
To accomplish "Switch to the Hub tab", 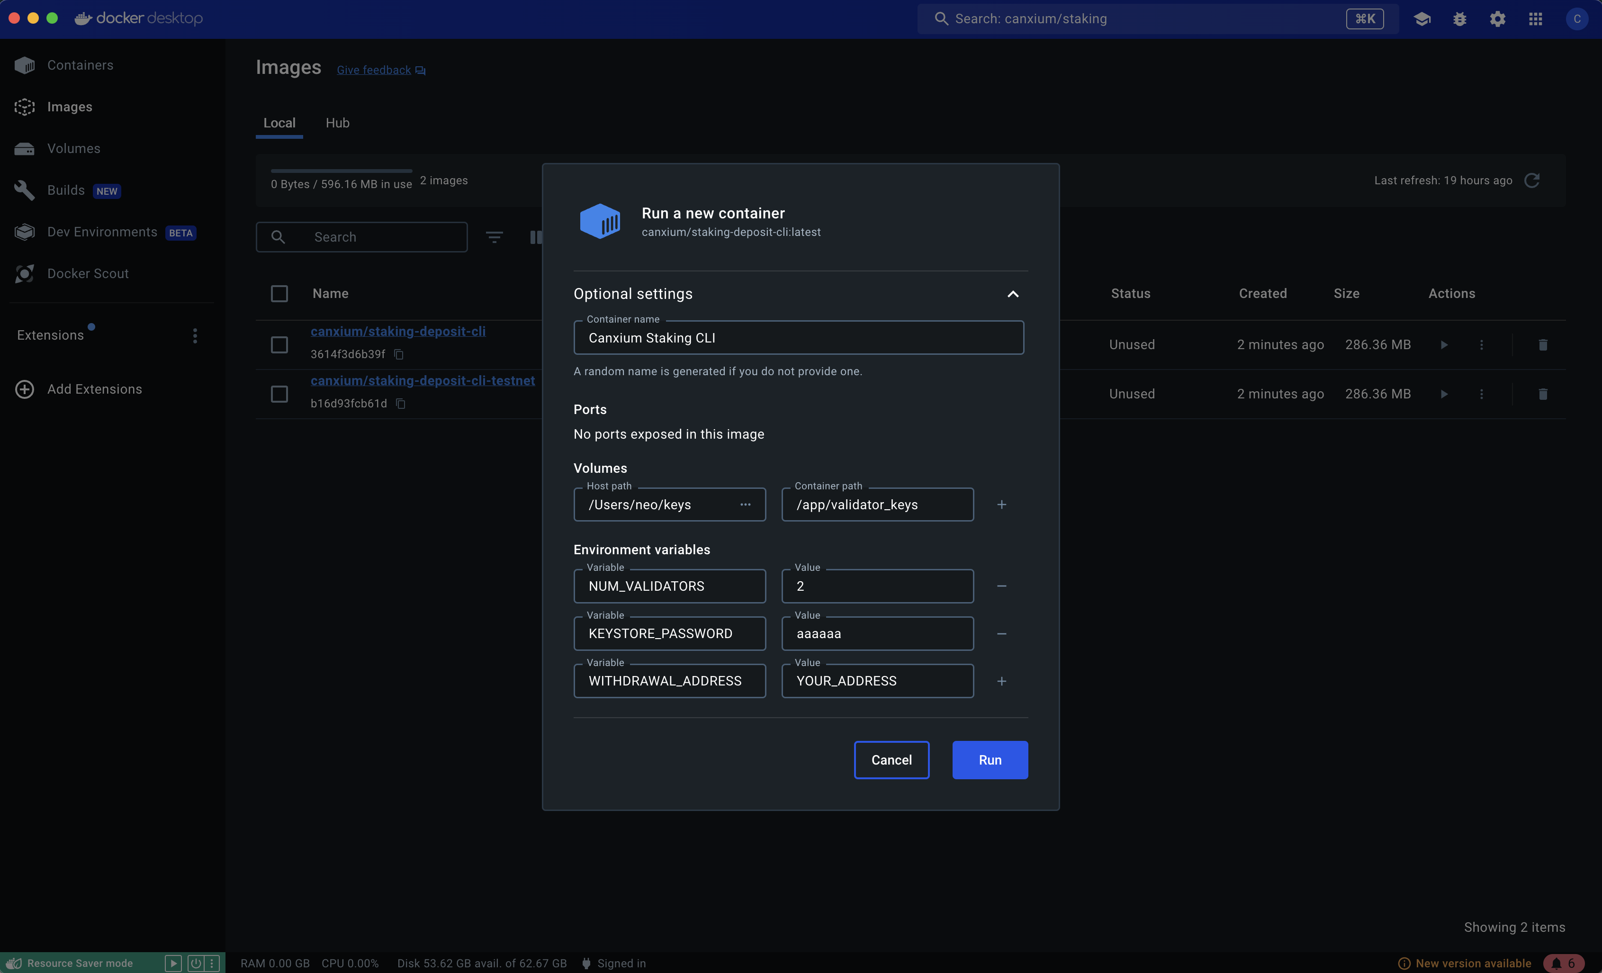I will pyautogui.click(x=337, y=123).
